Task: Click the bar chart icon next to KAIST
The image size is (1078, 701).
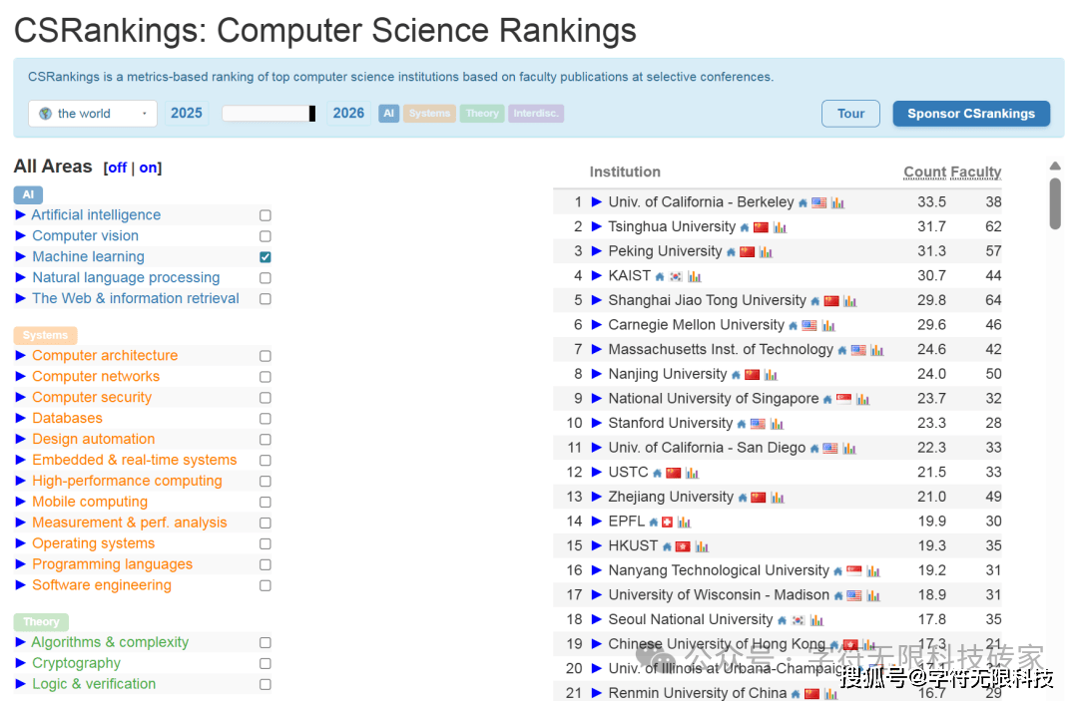Action: (x=694, y=276)
